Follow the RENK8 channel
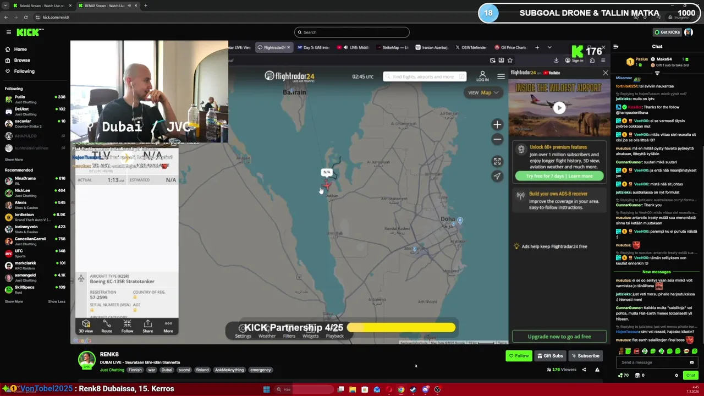Image resolution: width=704 pixels, height=396 pixels. (x=519, y=356)
